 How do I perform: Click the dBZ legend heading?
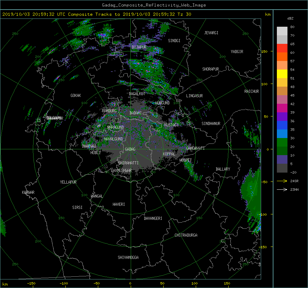click(290, 18)
